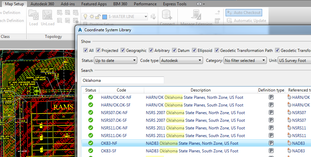This screenshot has width=311, height=157.
Task: Toggle the Geographic checkbox
Action: [x=123, y=50]
